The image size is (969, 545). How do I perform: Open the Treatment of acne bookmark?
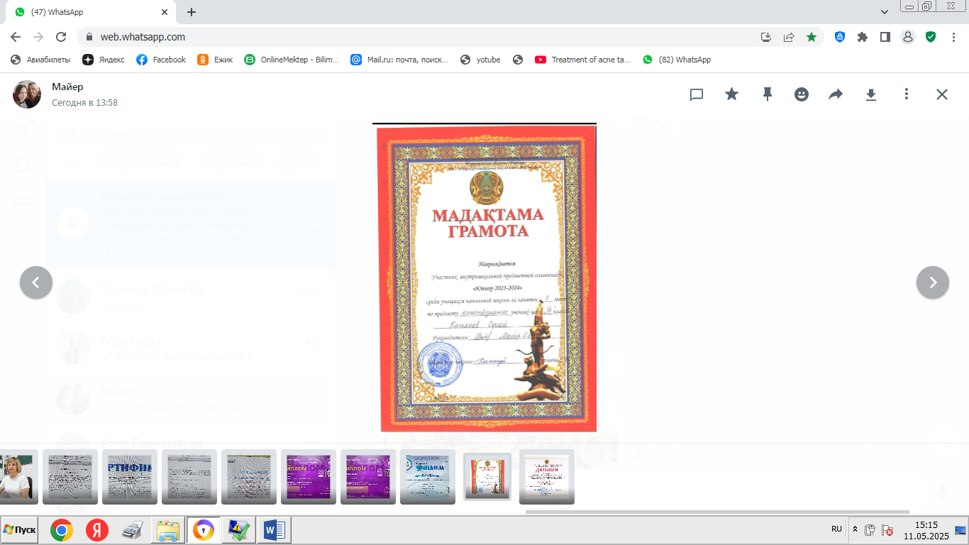[x=582, y=60]
